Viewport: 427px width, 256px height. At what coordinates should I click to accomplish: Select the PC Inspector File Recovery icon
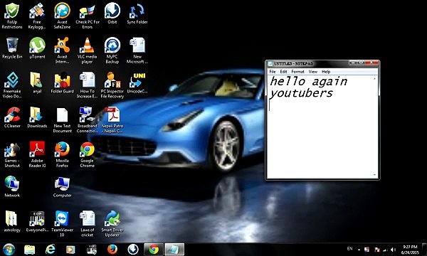112,85
